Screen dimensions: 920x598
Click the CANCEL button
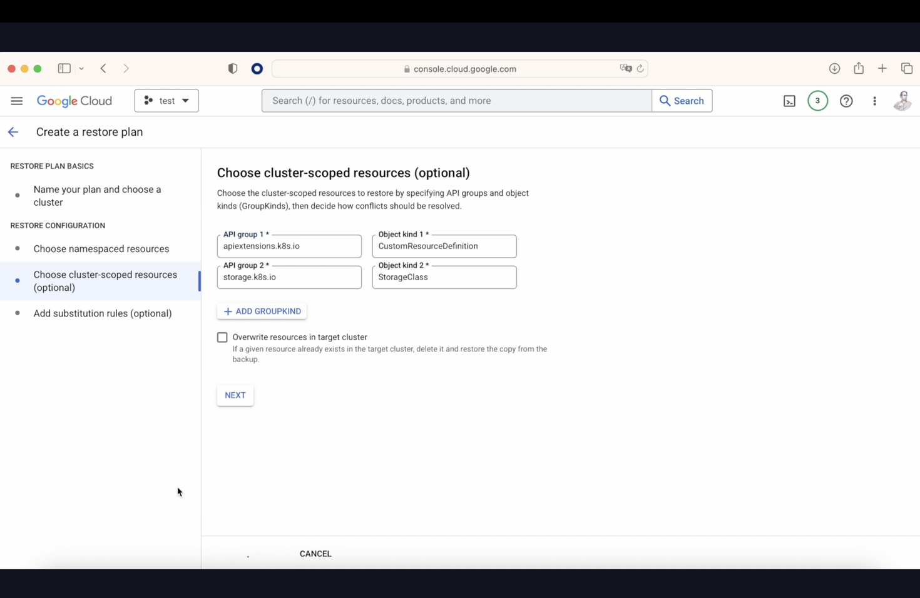[315, 554]
